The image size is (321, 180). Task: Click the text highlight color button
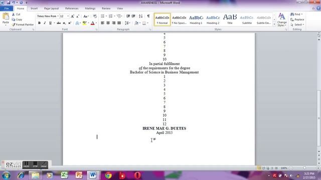click(x=84, y=23)
